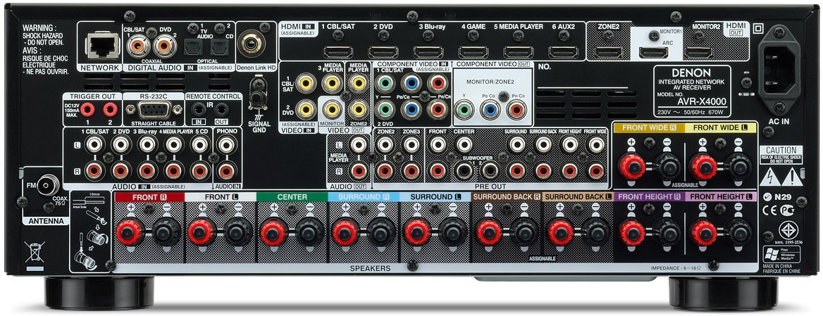This screenshot has width=823, height=316.
Task: Click the yellow FRONT WIDE R label bar
Action: 649,127
